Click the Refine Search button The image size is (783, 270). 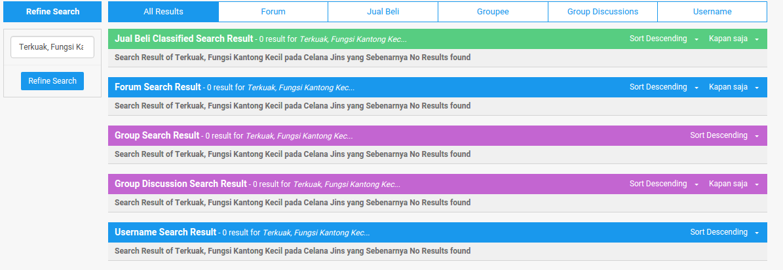[x=52, y=80]
